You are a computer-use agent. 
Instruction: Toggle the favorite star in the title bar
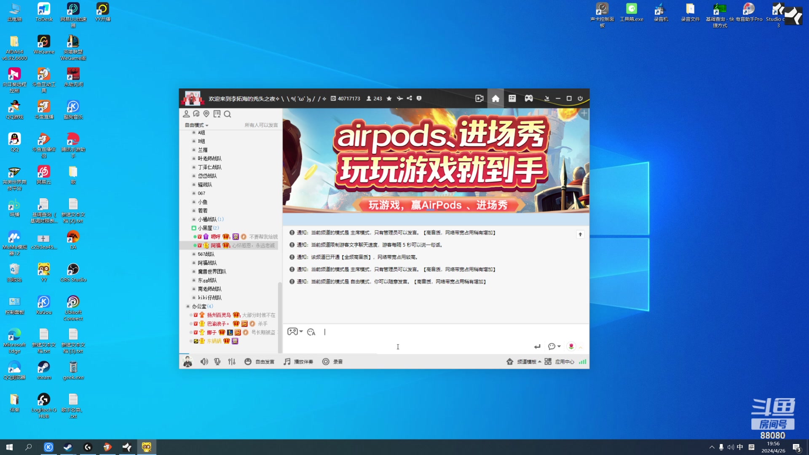point(389,98)
